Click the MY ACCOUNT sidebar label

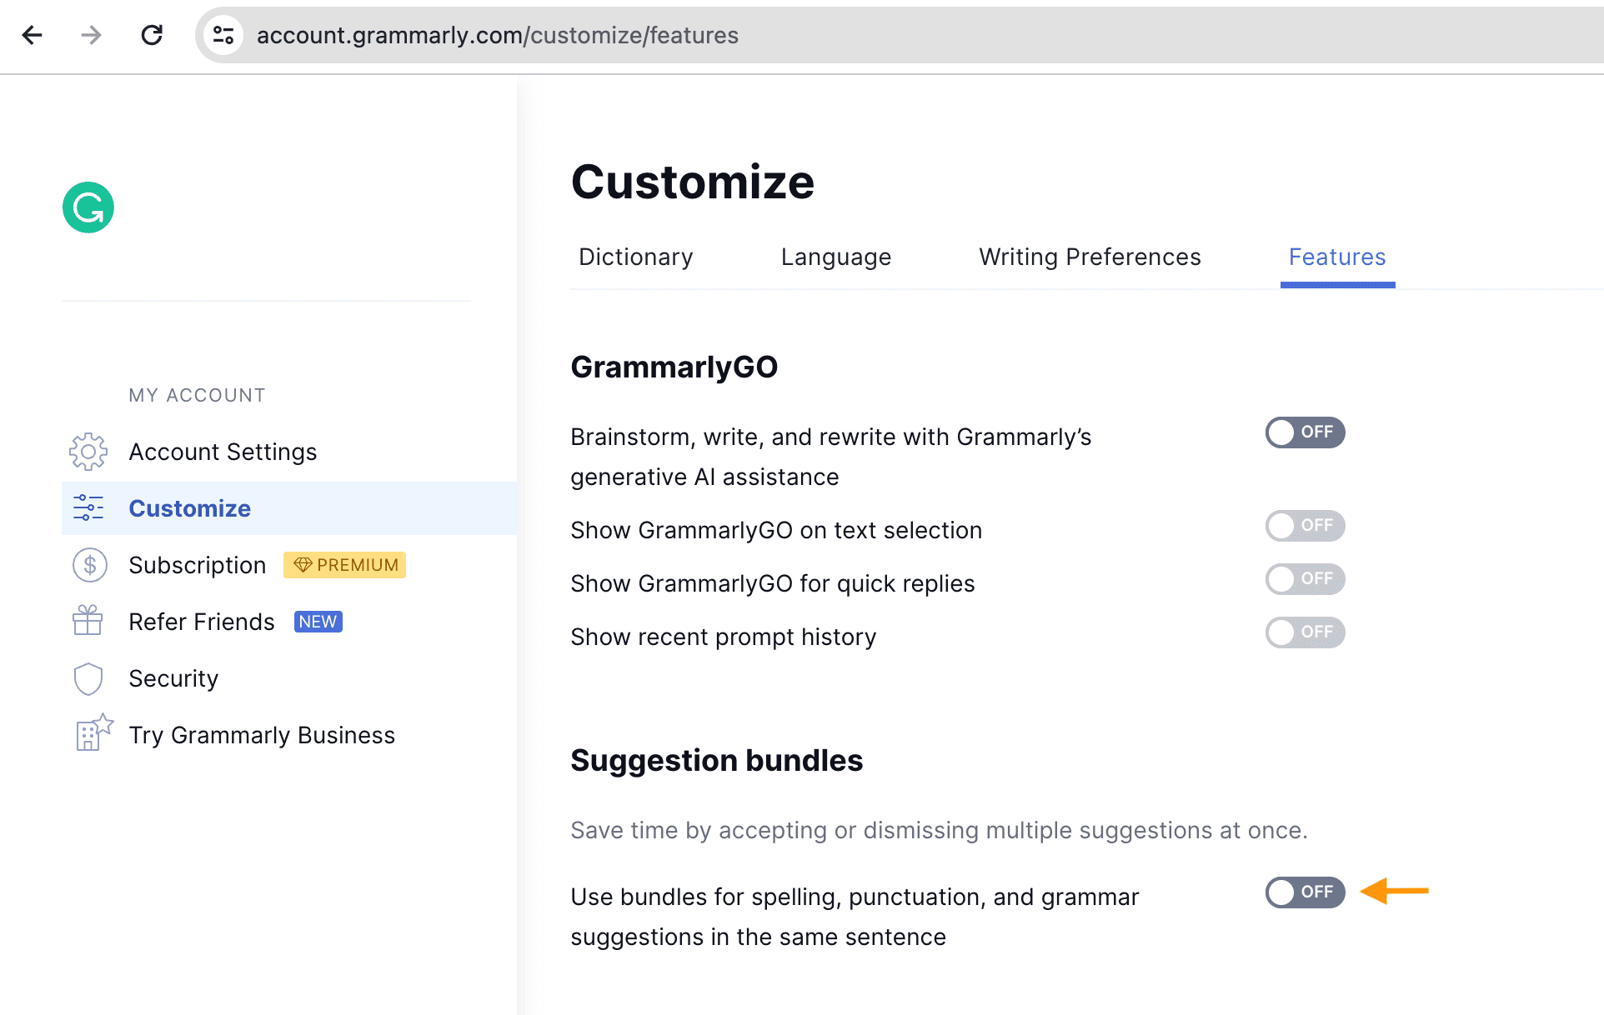(x=197, y=395)
